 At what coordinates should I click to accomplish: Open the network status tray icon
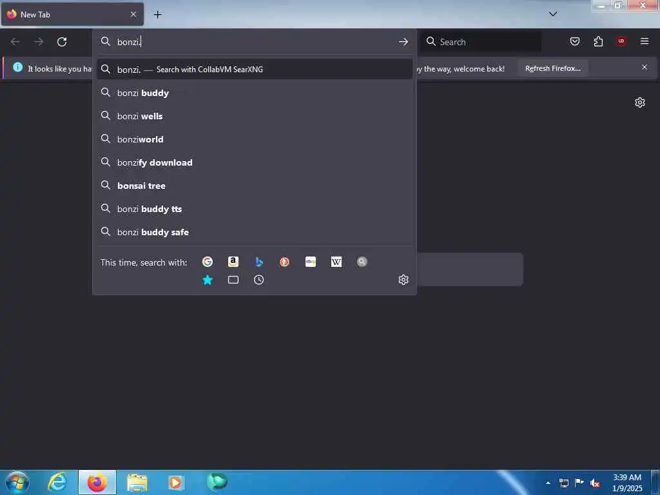click(x=563, y=483)
